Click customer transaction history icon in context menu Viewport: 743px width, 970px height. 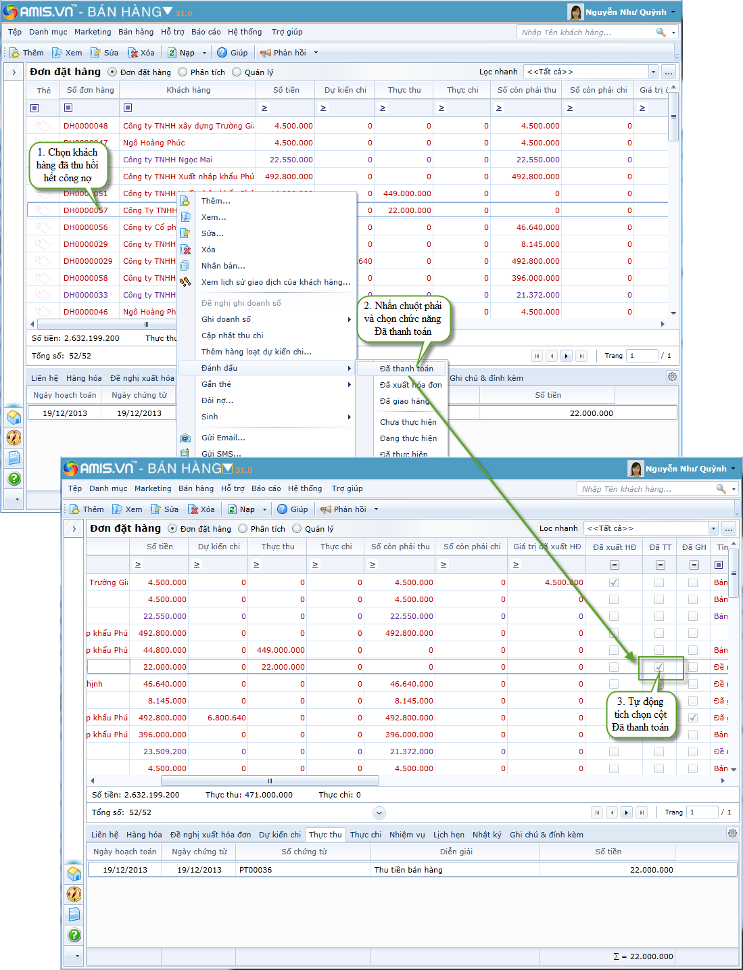(x=185, y=282)
